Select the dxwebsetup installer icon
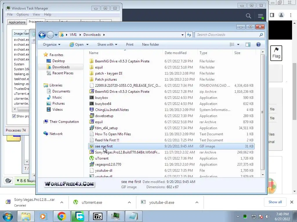 click(91, 116)
